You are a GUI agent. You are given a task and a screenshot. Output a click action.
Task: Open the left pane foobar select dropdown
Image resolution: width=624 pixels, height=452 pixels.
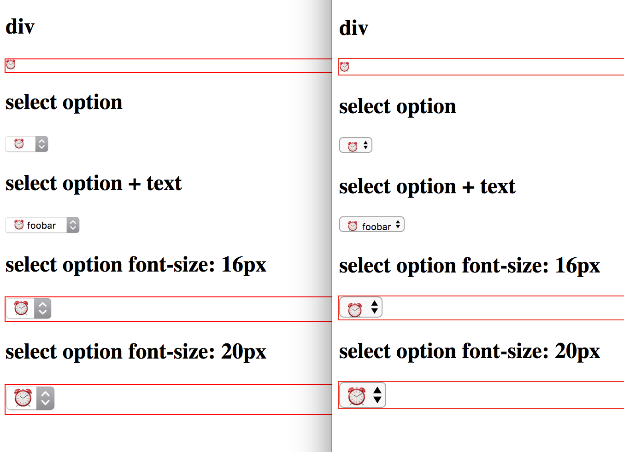42,225
